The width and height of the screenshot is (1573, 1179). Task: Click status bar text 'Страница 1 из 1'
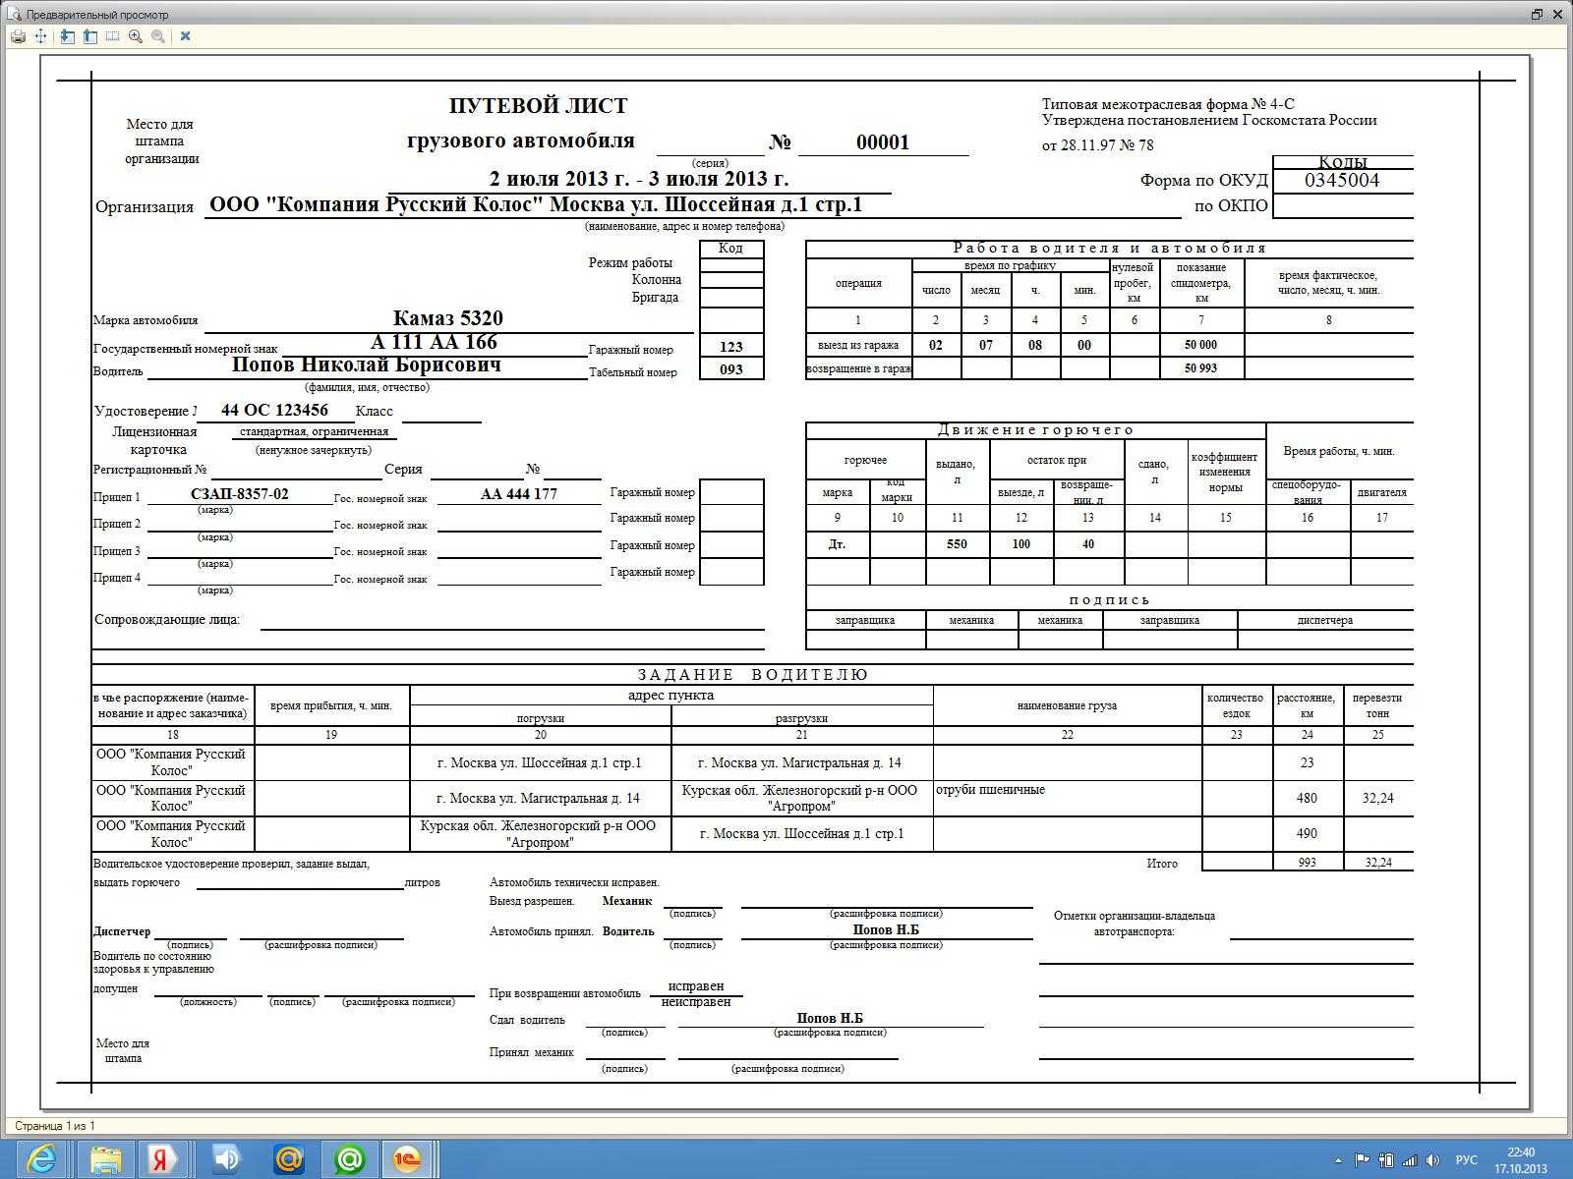point(55,1126)
